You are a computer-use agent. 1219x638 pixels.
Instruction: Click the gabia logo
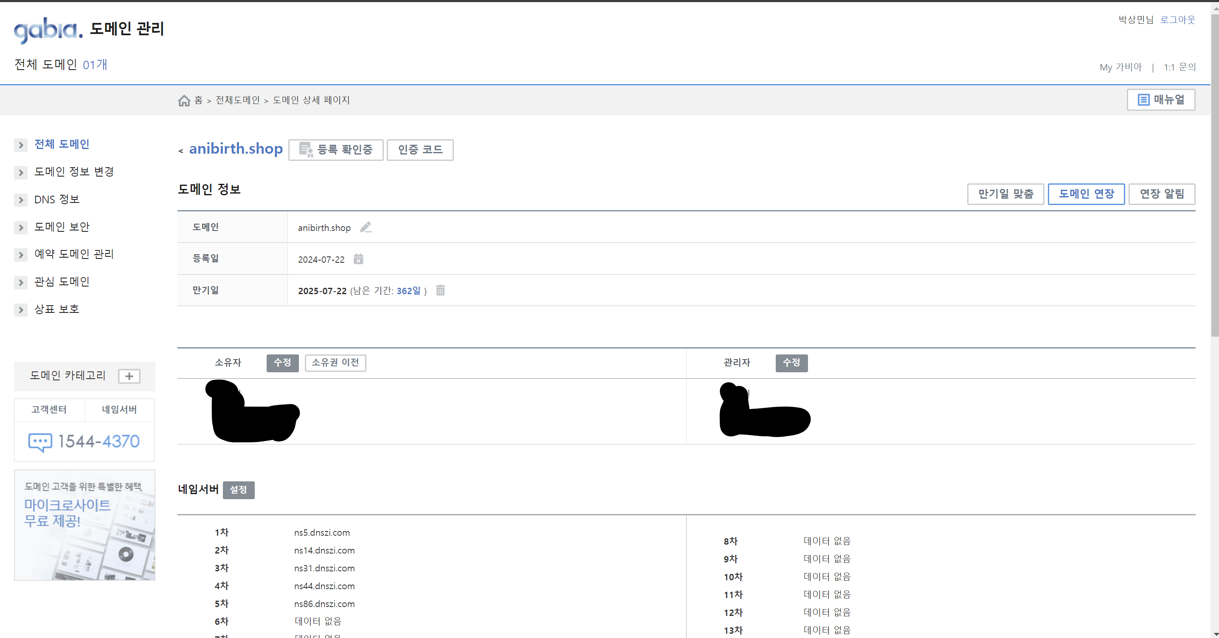[x=48, y=30]
